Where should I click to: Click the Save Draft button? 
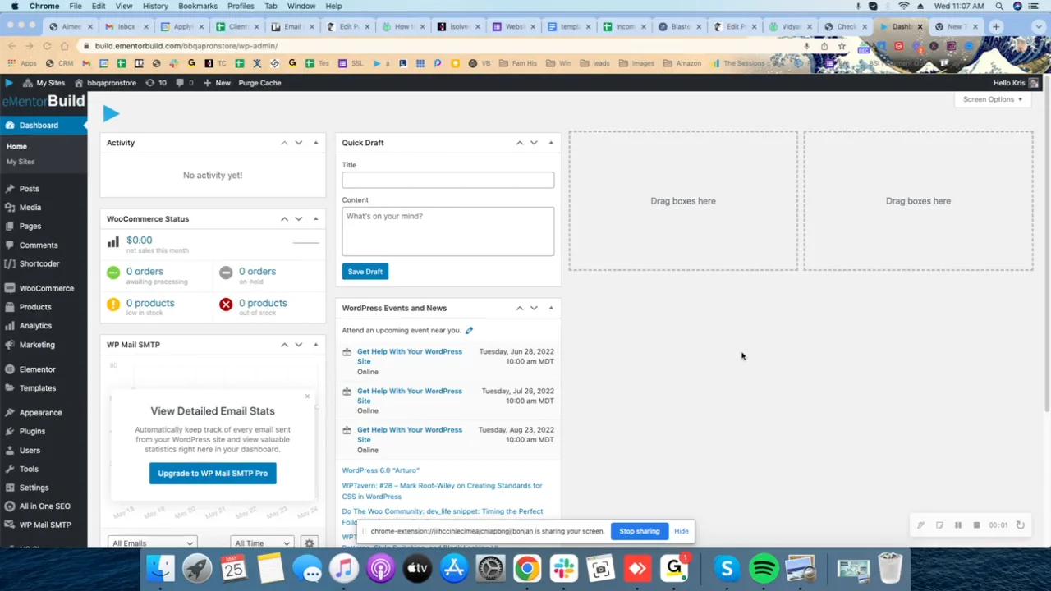tap(365, 272)
